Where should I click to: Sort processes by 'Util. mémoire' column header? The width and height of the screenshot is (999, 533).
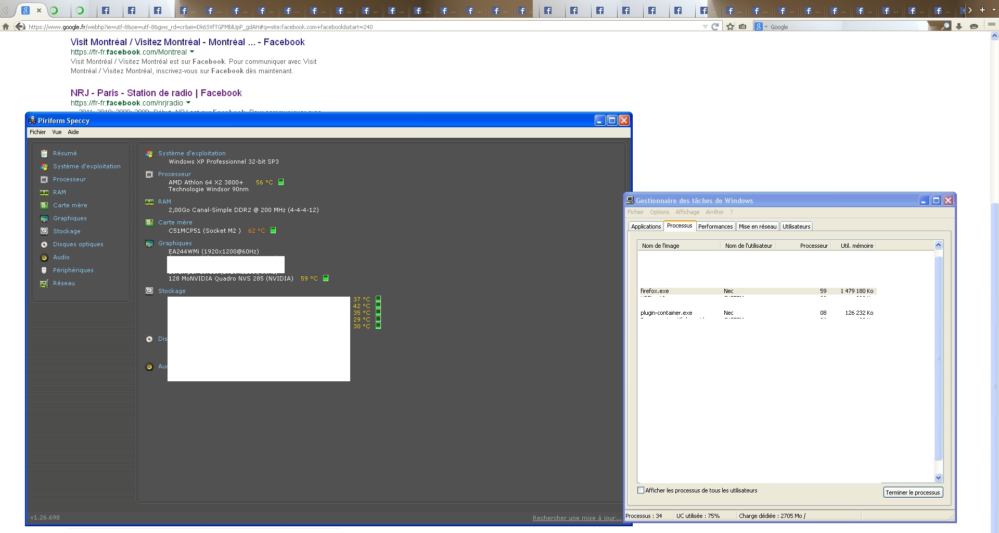click(856, 246)
